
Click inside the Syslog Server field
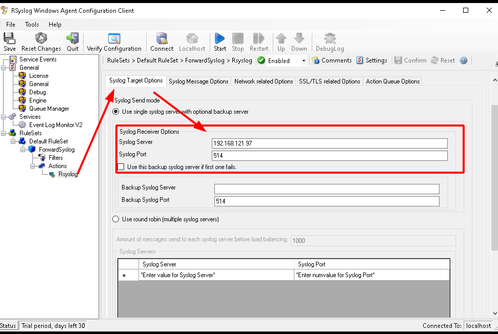click(330, 143)
